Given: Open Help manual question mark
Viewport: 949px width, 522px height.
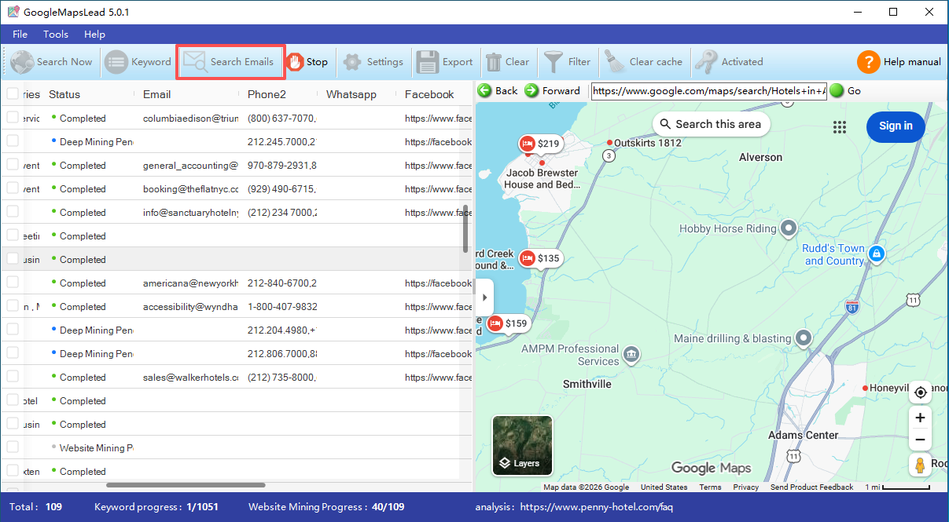Looking at the screenshot, I should point(868,62).
